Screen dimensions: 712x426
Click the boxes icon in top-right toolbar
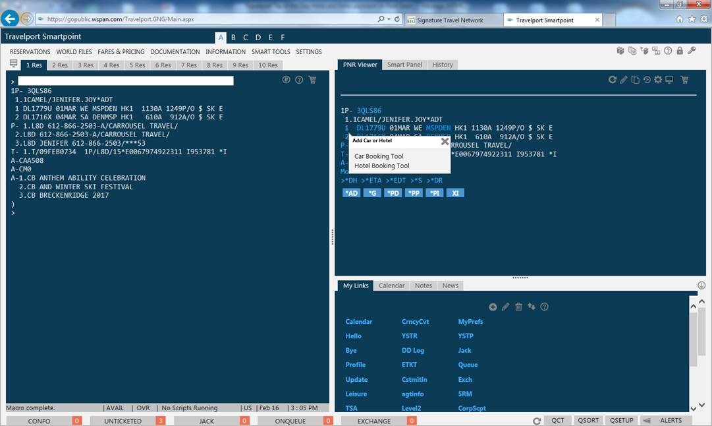(620, 51)
